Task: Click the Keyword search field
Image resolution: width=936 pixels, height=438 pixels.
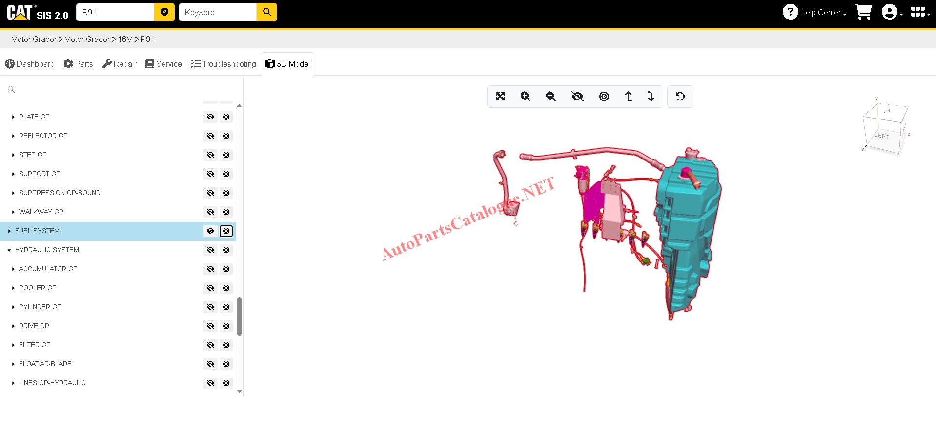Action: click(218, 12)
